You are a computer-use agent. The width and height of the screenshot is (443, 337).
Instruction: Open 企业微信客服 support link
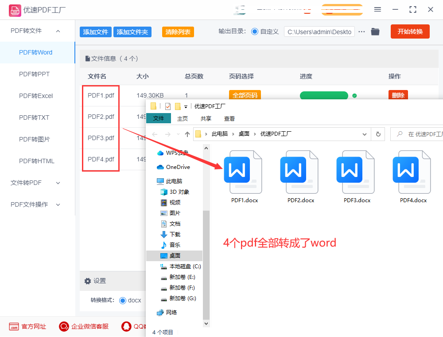coord(84,326)
